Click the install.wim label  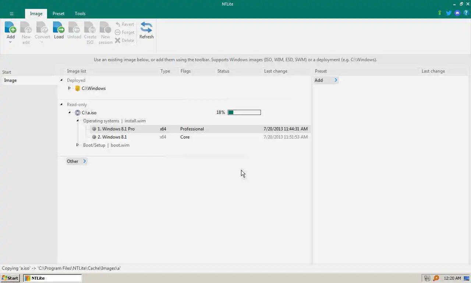(x=135, y=121)
